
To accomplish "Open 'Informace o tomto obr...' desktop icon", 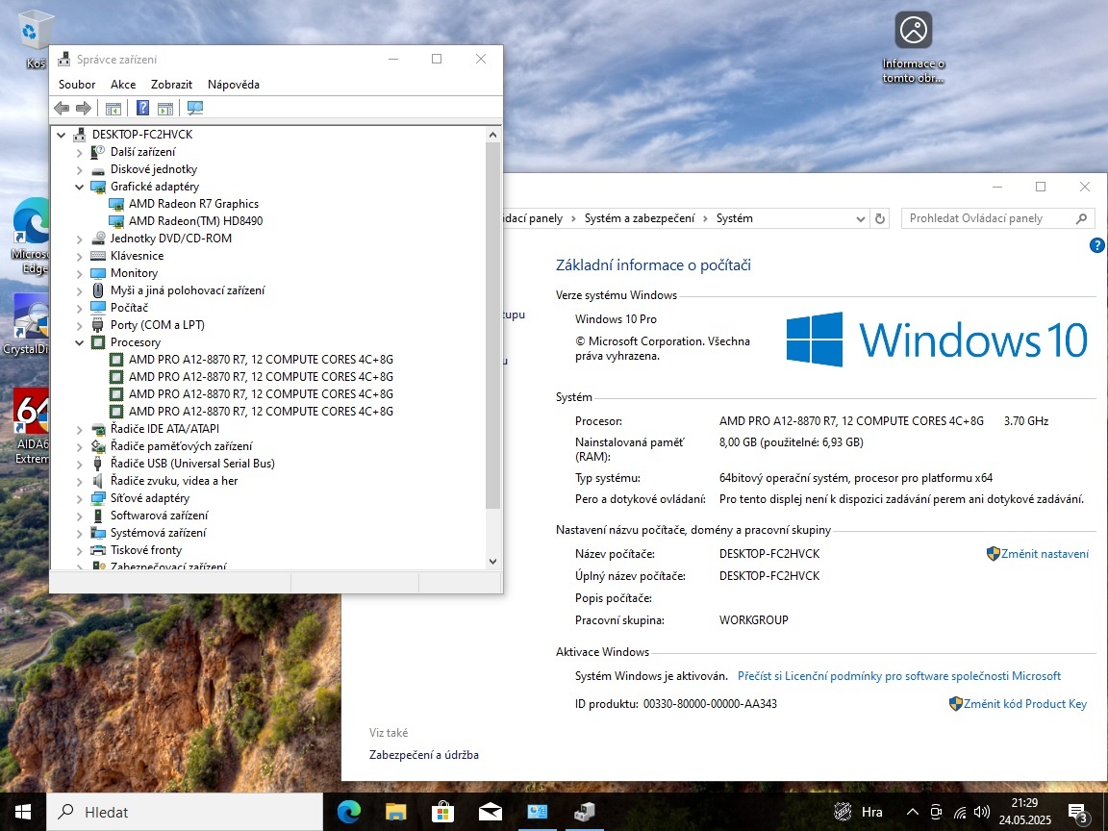I will point(913,48).
